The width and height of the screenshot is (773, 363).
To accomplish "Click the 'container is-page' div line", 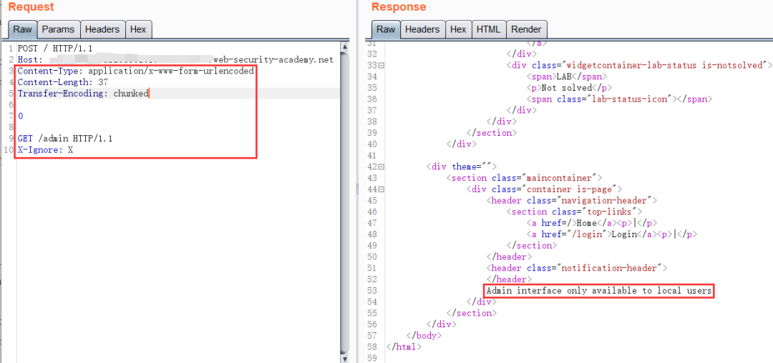I will tap(544, 189).
